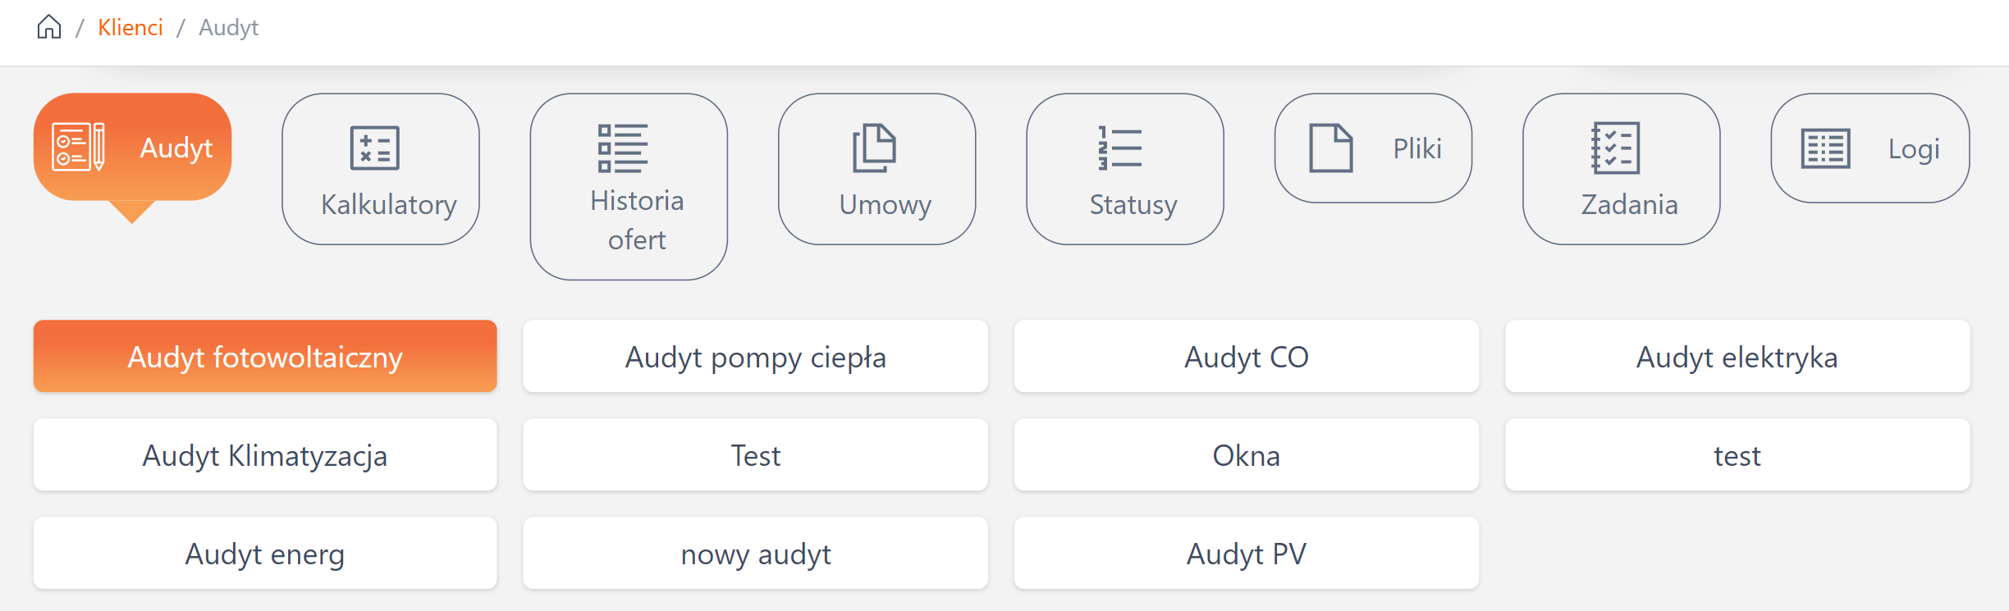This screenshot has height=611, width=2009.
Task: Choose Audyt pompy ciepła
Action: pos(755,357)
